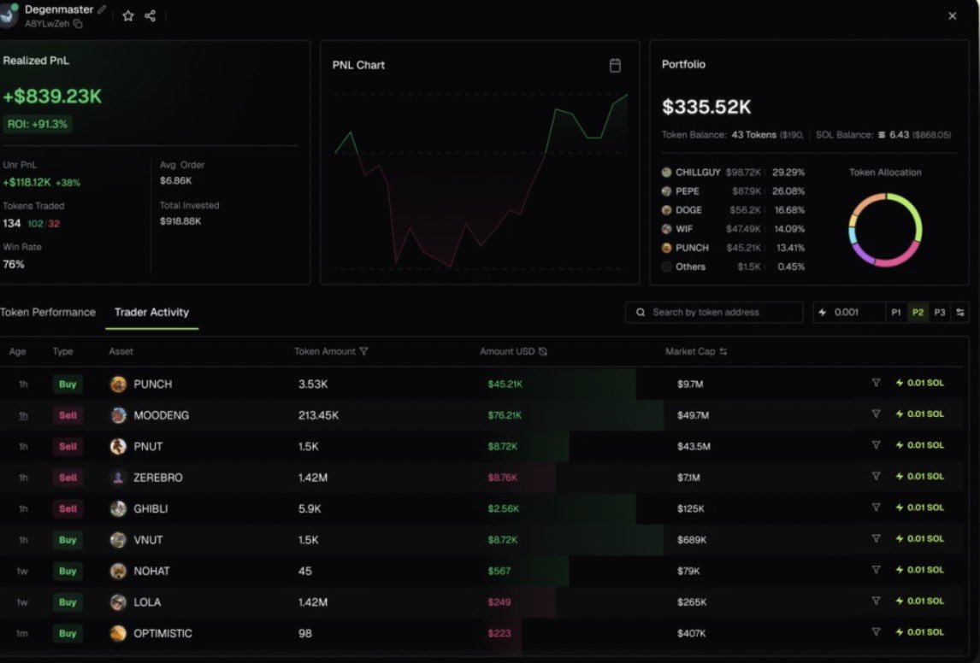This screenshot has width=980, height=663.
Task: Open the PNL Chart calendar picker
Action: point(615,65)
